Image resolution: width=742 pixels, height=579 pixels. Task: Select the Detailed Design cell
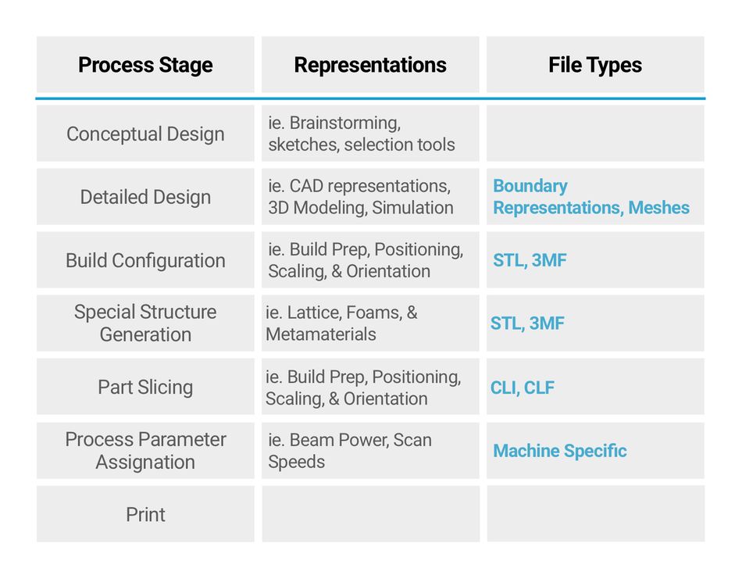tap(145, 196)
